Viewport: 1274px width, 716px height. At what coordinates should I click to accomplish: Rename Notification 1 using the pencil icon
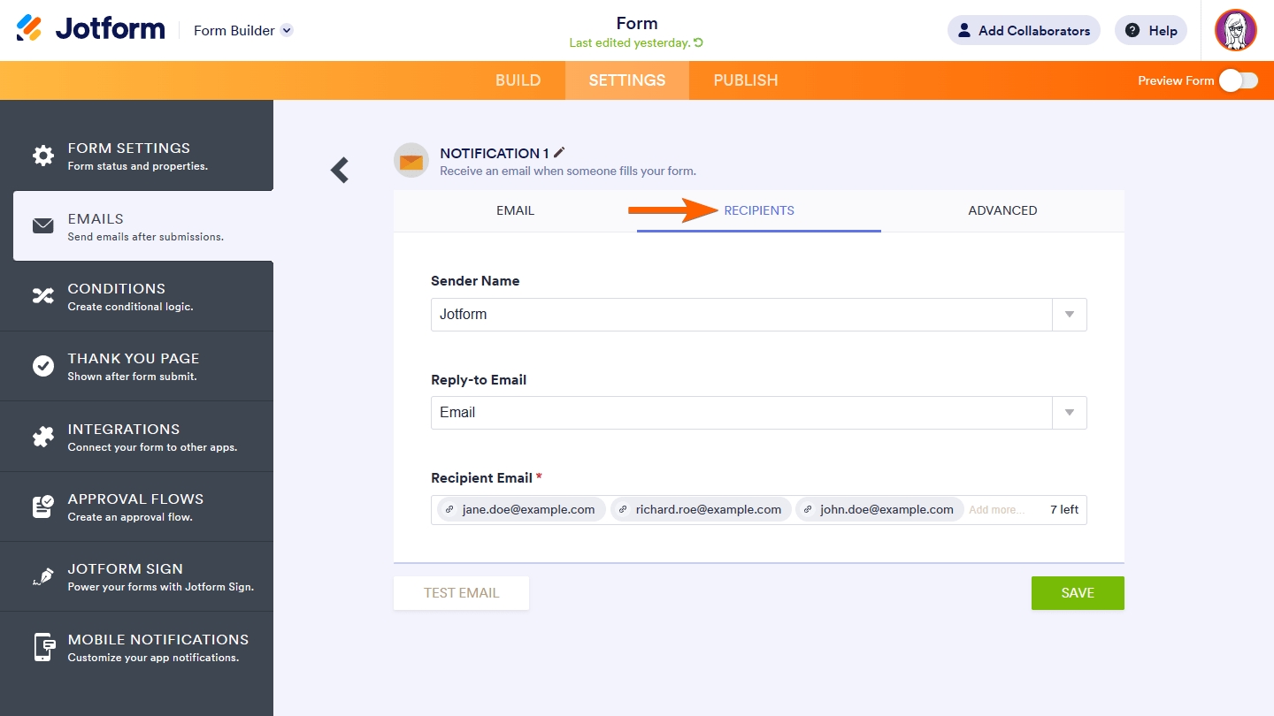click(559, 152)
